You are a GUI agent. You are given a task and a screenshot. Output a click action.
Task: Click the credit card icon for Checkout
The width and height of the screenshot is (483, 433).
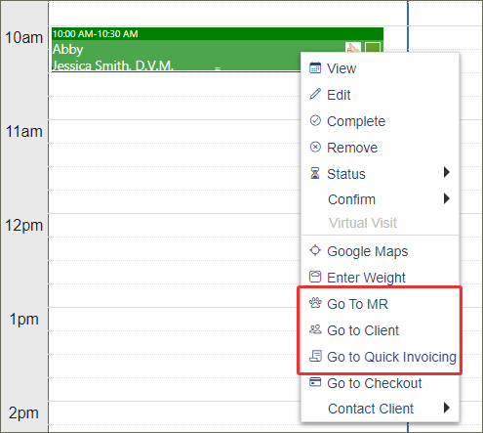[315, 382]
